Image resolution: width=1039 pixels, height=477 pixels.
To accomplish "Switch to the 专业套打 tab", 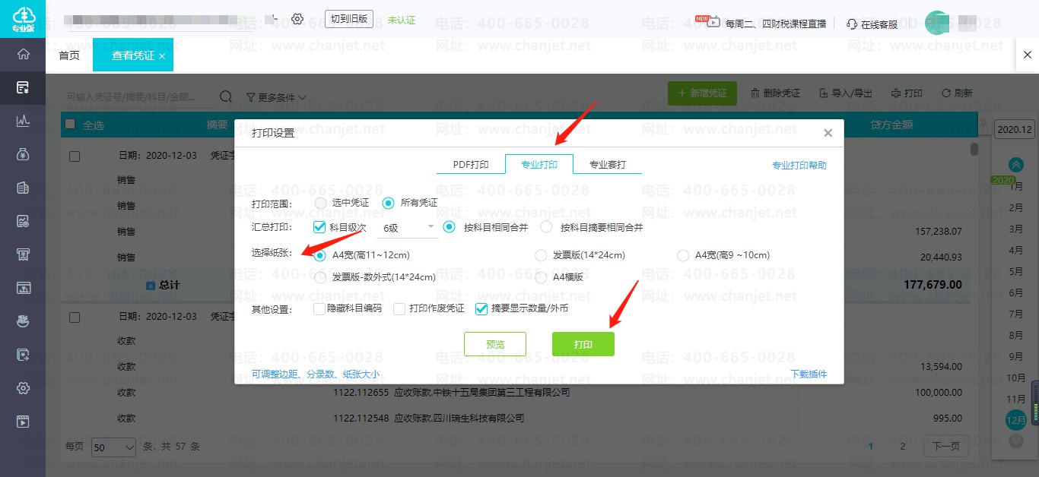I will point(608,164).
